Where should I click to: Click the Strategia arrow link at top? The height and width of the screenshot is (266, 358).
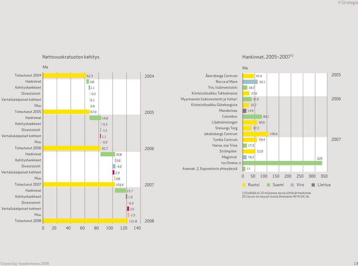(x=347, y=3)
